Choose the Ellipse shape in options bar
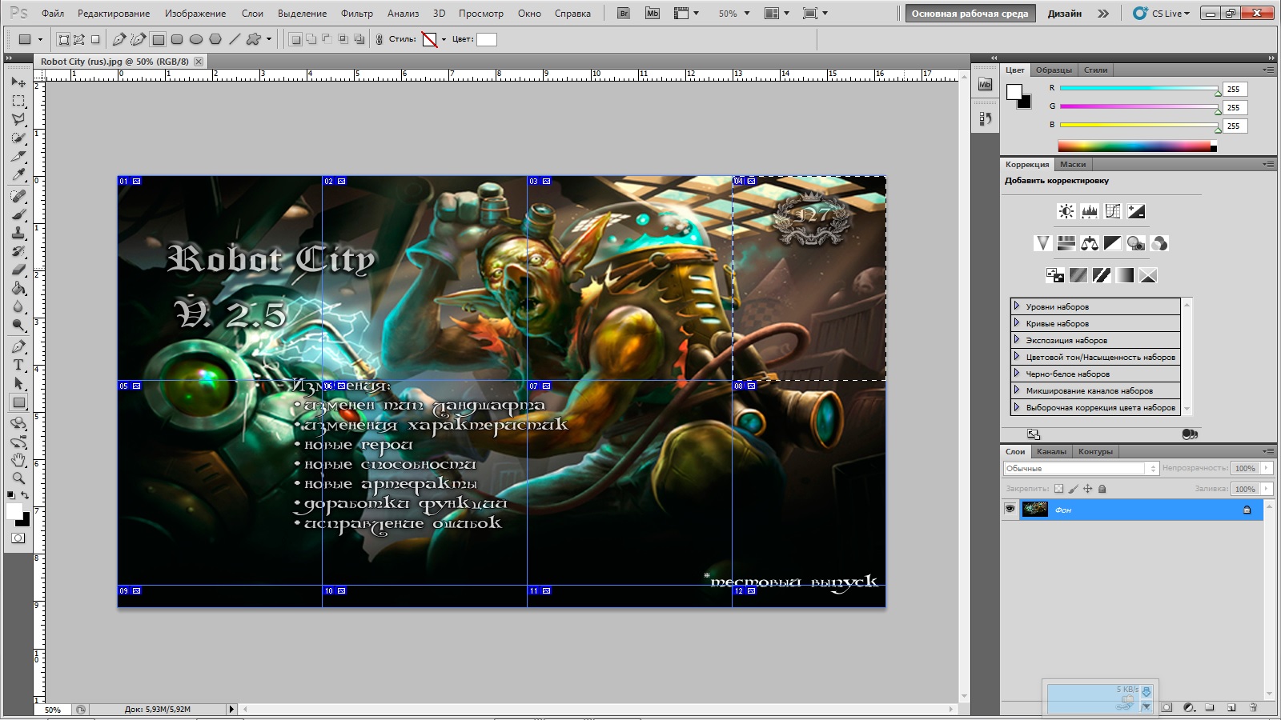Image resolution: width=1281 pixels, height=720 pixels. pos(196,39)
